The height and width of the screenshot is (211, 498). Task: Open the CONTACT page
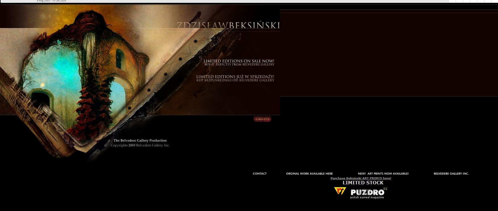click(x=260, y=174)
